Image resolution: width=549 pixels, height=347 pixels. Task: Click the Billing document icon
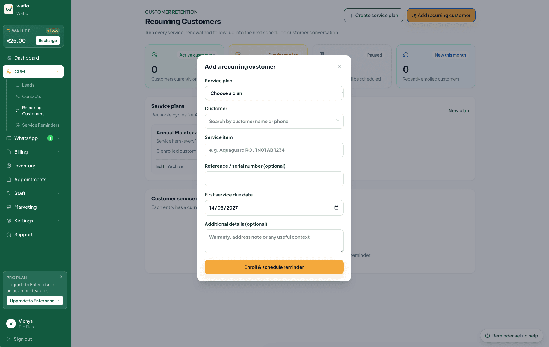[9, 152]
